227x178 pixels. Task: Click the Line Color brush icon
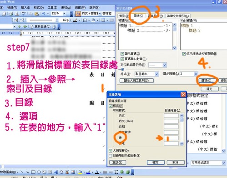(88, 172)
